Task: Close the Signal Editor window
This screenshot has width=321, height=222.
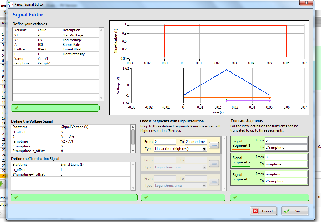Action: click(x=306, y=3)
